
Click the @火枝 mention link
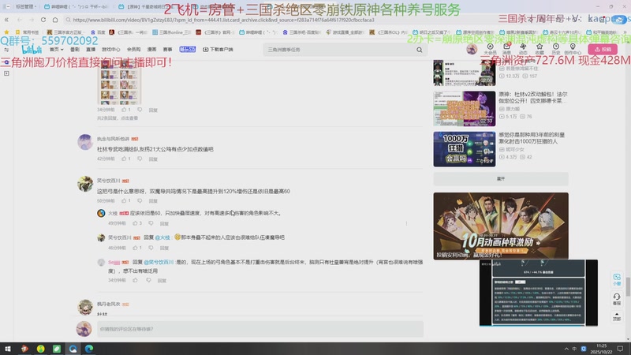[162, 237]
